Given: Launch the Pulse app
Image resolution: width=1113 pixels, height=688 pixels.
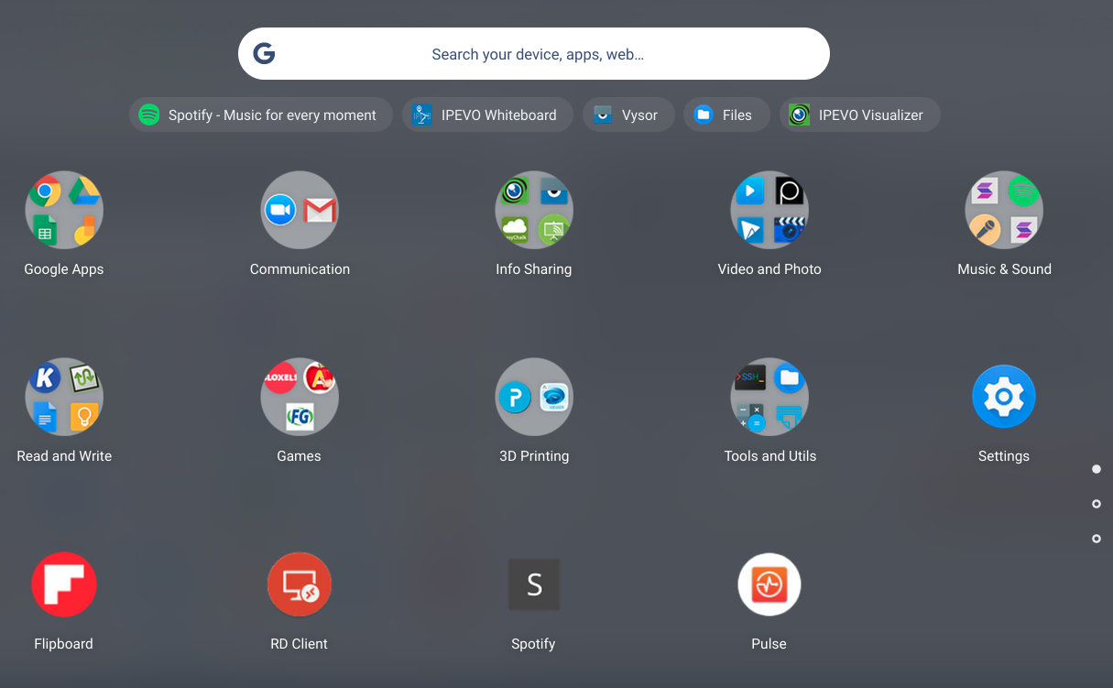Looking at the screenshot, I should click(769, 584).
